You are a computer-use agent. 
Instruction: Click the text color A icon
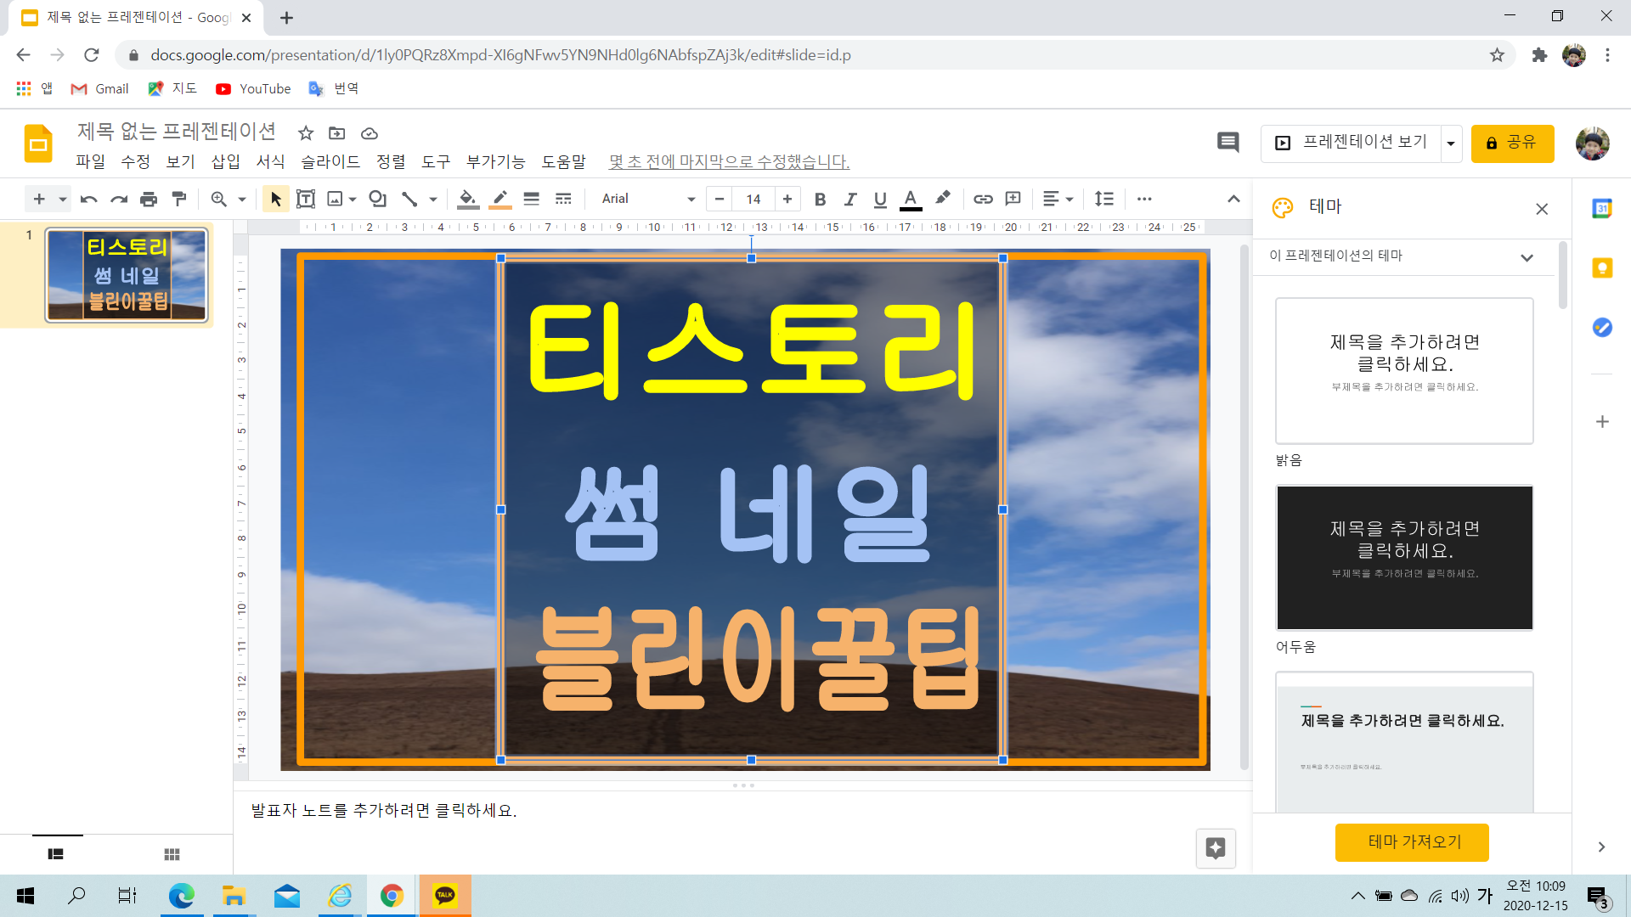[911, 199]
